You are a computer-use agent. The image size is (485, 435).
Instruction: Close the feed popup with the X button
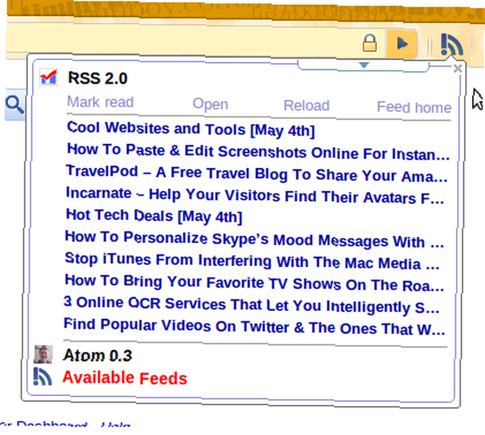458,68
